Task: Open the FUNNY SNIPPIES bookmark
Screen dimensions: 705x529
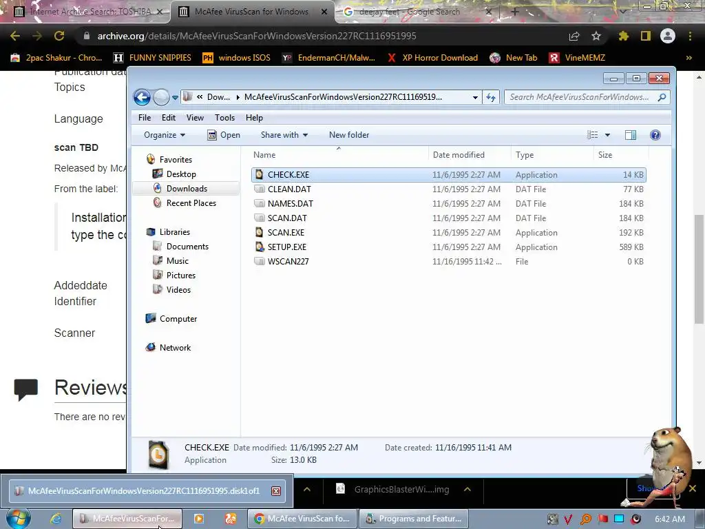Action: [x=152, y=58]
